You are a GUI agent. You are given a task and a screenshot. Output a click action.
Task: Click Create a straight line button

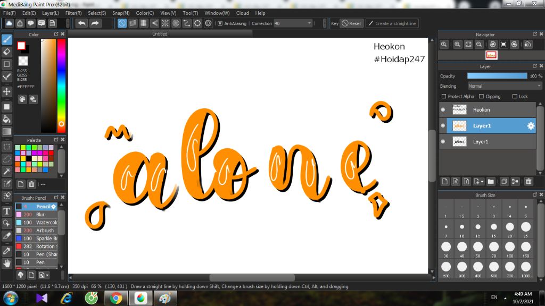(x=392, y=23)
